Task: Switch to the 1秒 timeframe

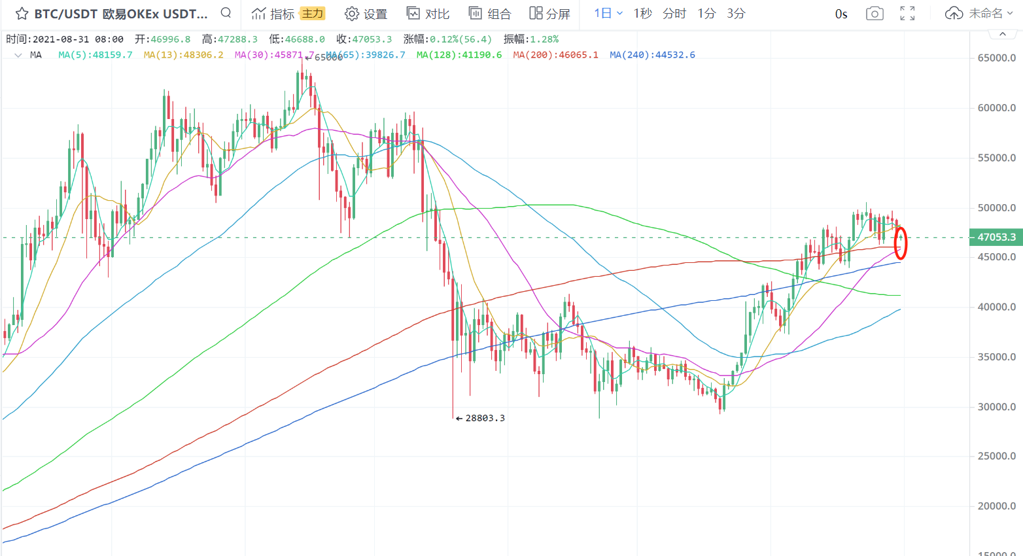Action: click(x=642, y=13)
